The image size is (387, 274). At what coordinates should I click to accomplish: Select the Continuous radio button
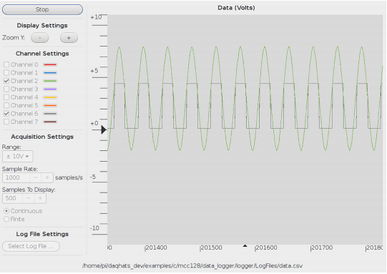6,211
